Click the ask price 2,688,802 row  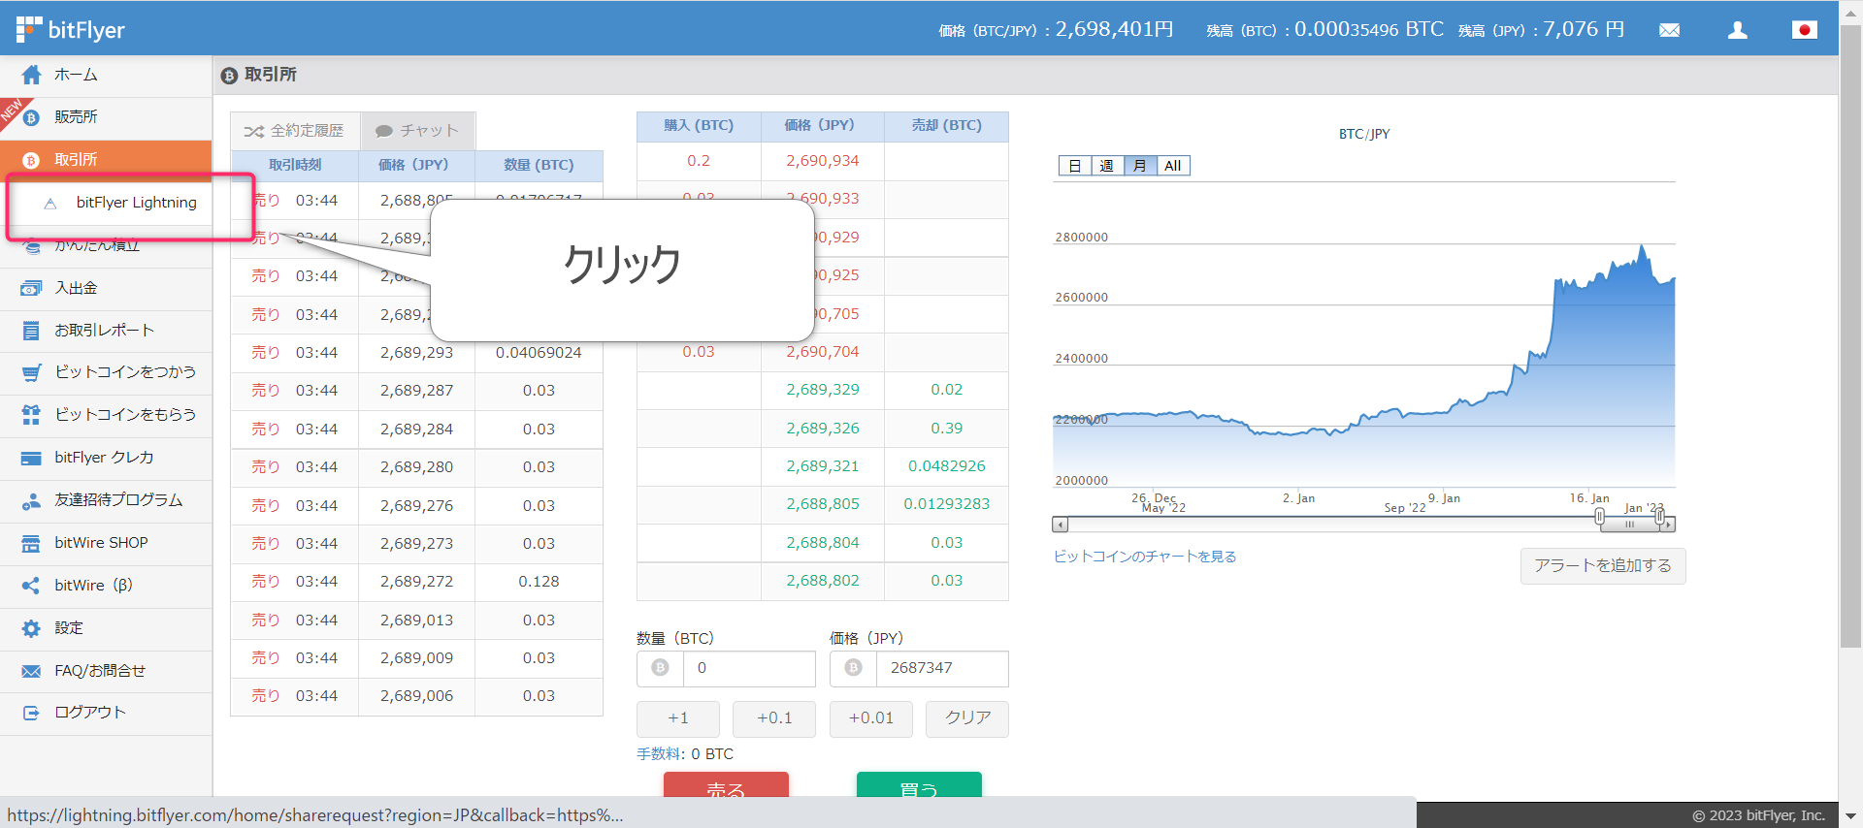pos(823,581)
